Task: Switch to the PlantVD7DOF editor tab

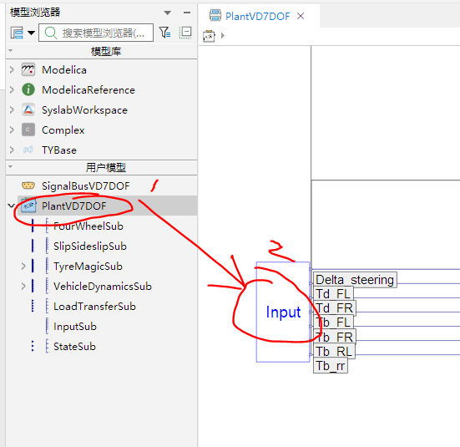Action: click(x=258, y=16)
